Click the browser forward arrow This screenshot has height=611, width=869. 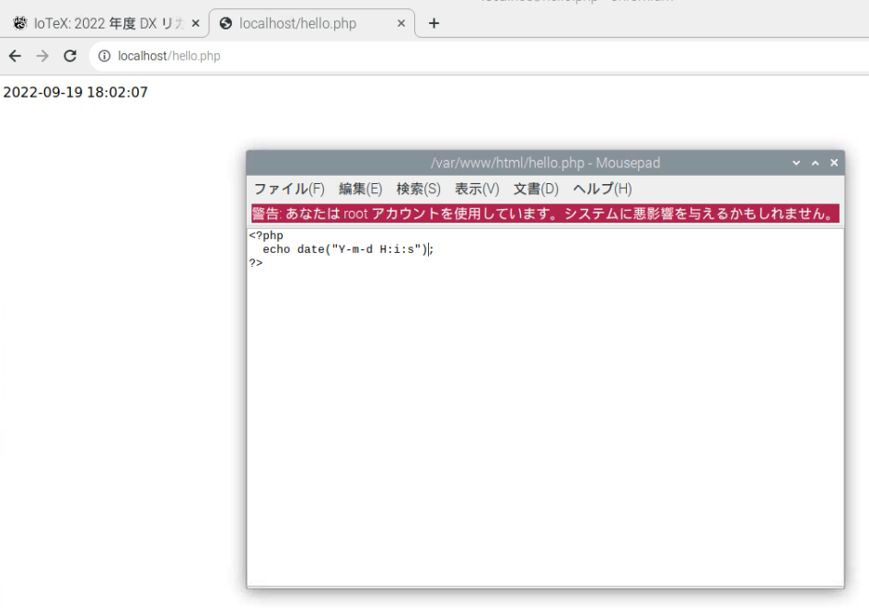pyautogui.click(x=42, y=56)
